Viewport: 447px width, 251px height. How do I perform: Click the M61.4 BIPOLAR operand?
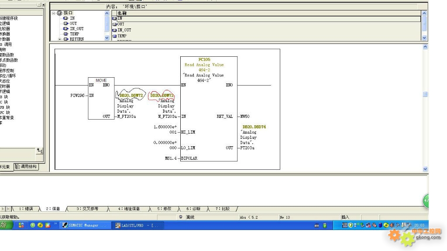(171, 158)
